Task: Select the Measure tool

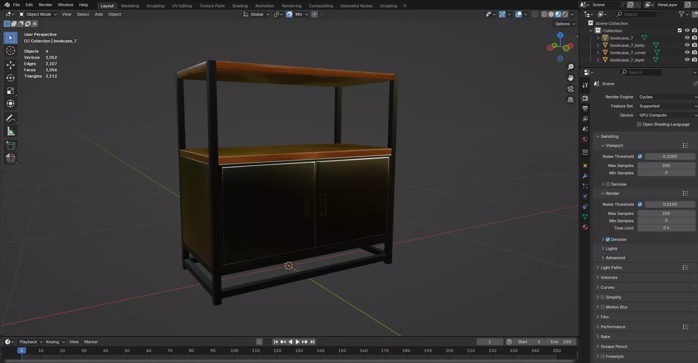Action: [x=11, y=131]
